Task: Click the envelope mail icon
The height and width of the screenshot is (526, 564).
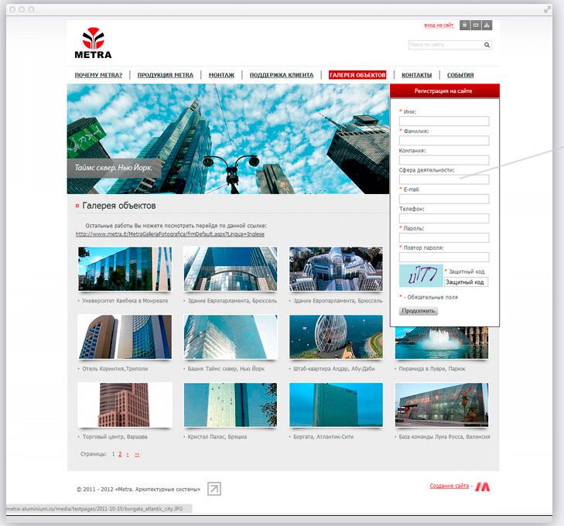Action: pyautogui.click(x=476, y=26)
